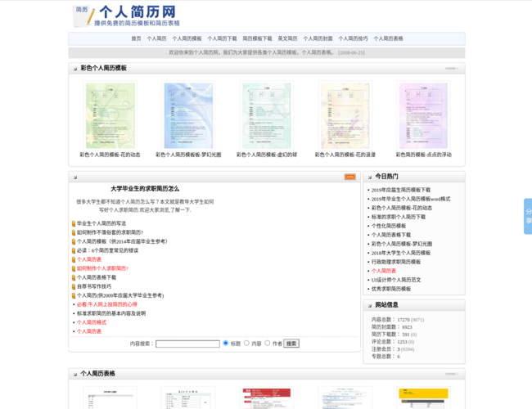Select the 作者 search radio button

pyautogui.click(x=268, y=344)
